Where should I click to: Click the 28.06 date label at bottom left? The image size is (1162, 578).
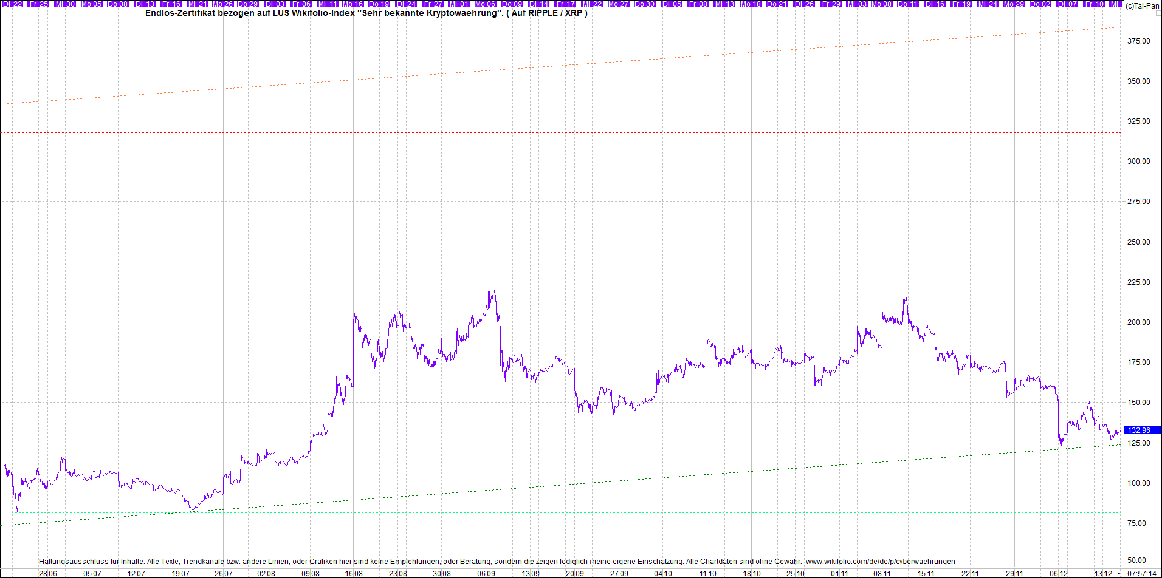coord(48,573)
